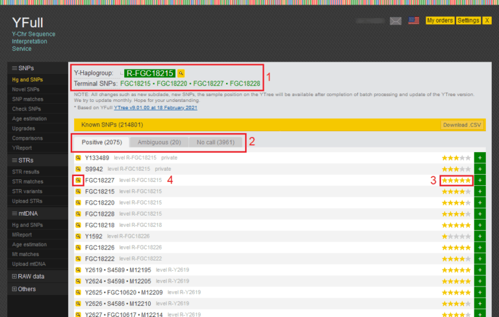Expand the Others sidebar section
Image resolution: width=499 pixels, height=317 pixels.
click(x=27, y=289)
